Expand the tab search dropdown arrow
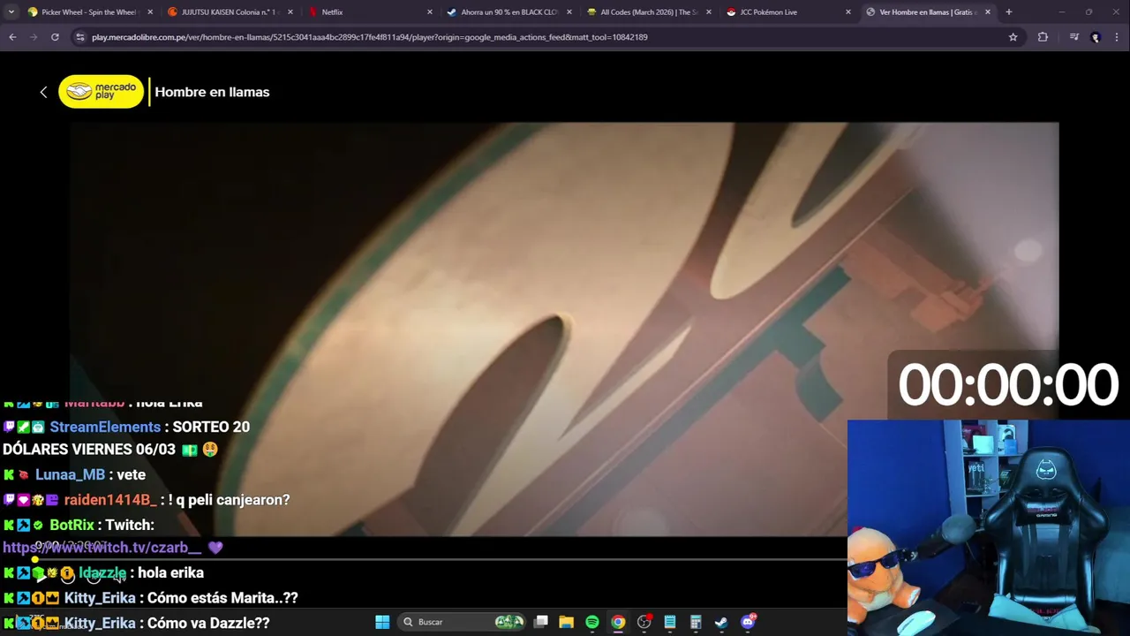 11,12
